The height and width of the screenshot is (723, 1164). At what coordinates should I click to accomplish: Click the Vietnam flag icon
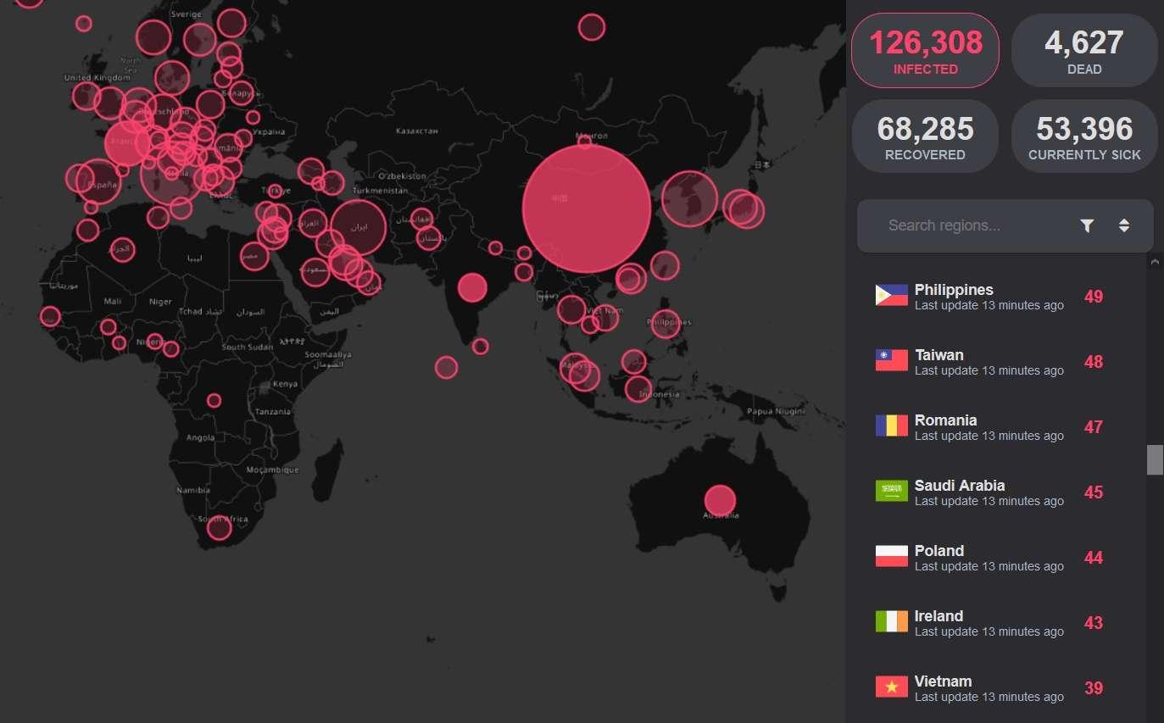(891, 687)
